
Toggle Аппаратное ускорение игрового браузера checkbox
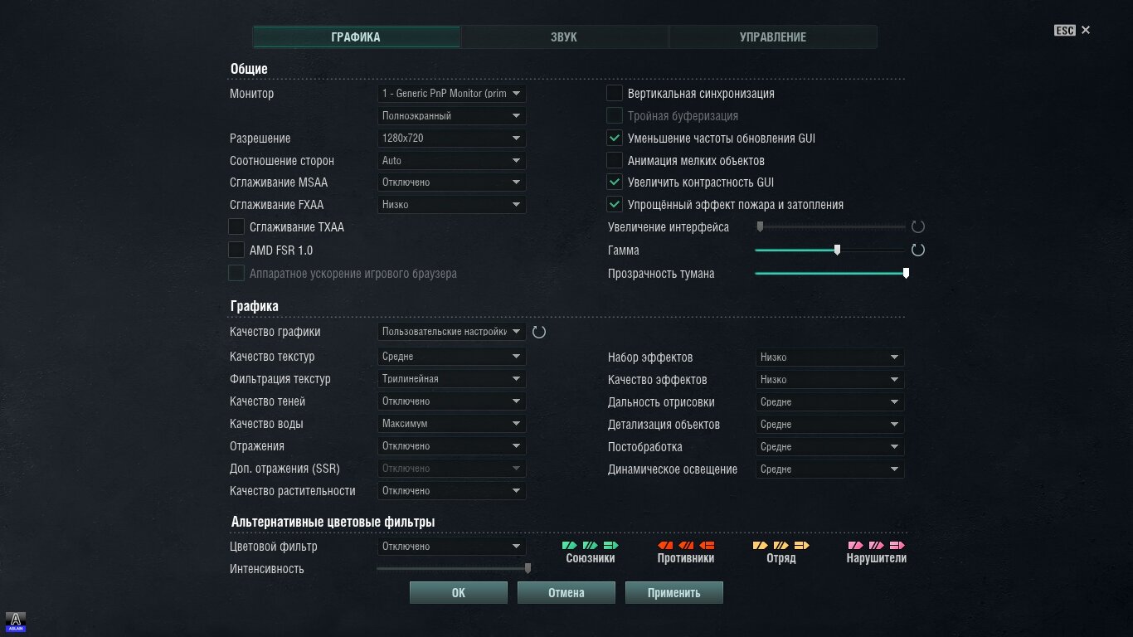236,273
